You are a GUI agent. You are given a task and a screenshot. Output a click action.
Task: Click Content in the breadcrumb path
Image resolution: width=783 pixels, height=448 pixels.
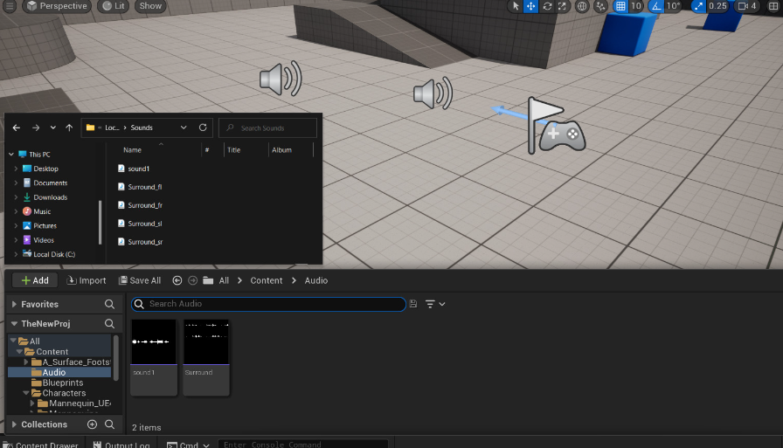[267, 280]
